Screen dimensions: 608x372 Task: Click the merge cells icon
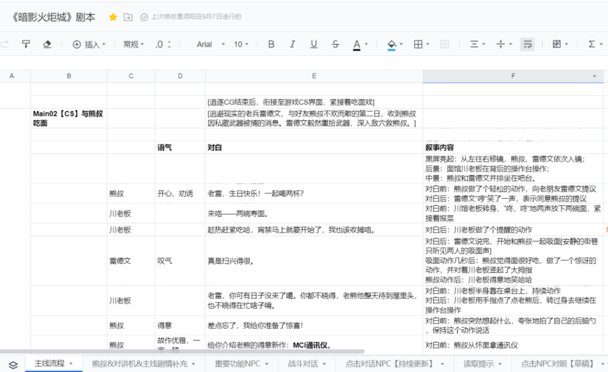pyautogui.click(x=444, y=44)
